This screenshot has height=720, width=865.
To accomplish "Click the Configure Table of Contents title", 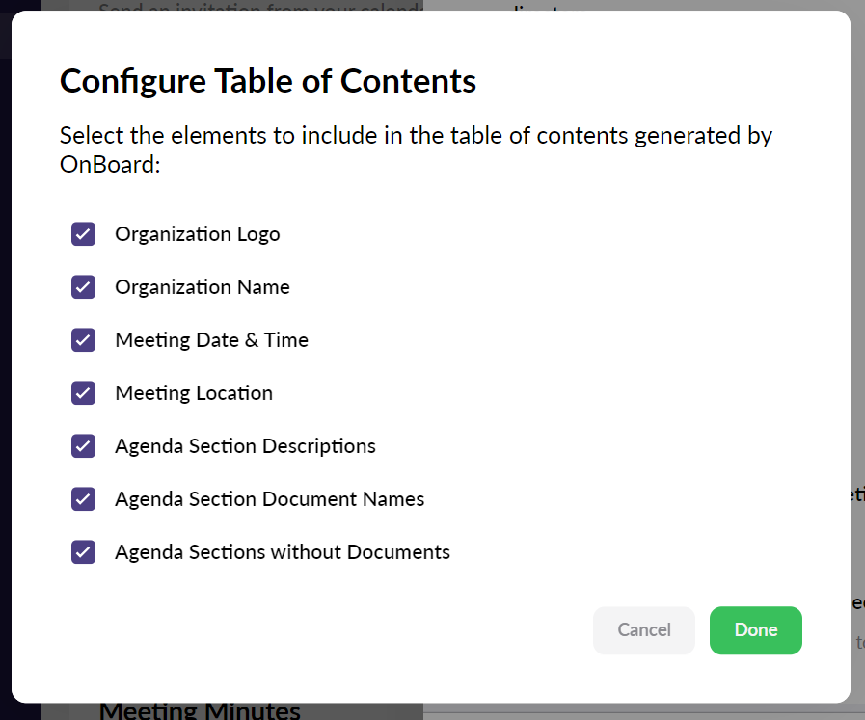I will pyautogui.click(x=268, y=81).
